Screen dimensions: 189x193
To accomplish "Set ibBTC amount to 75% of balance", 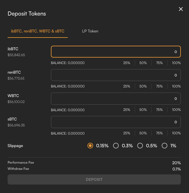I will point(159,63).
